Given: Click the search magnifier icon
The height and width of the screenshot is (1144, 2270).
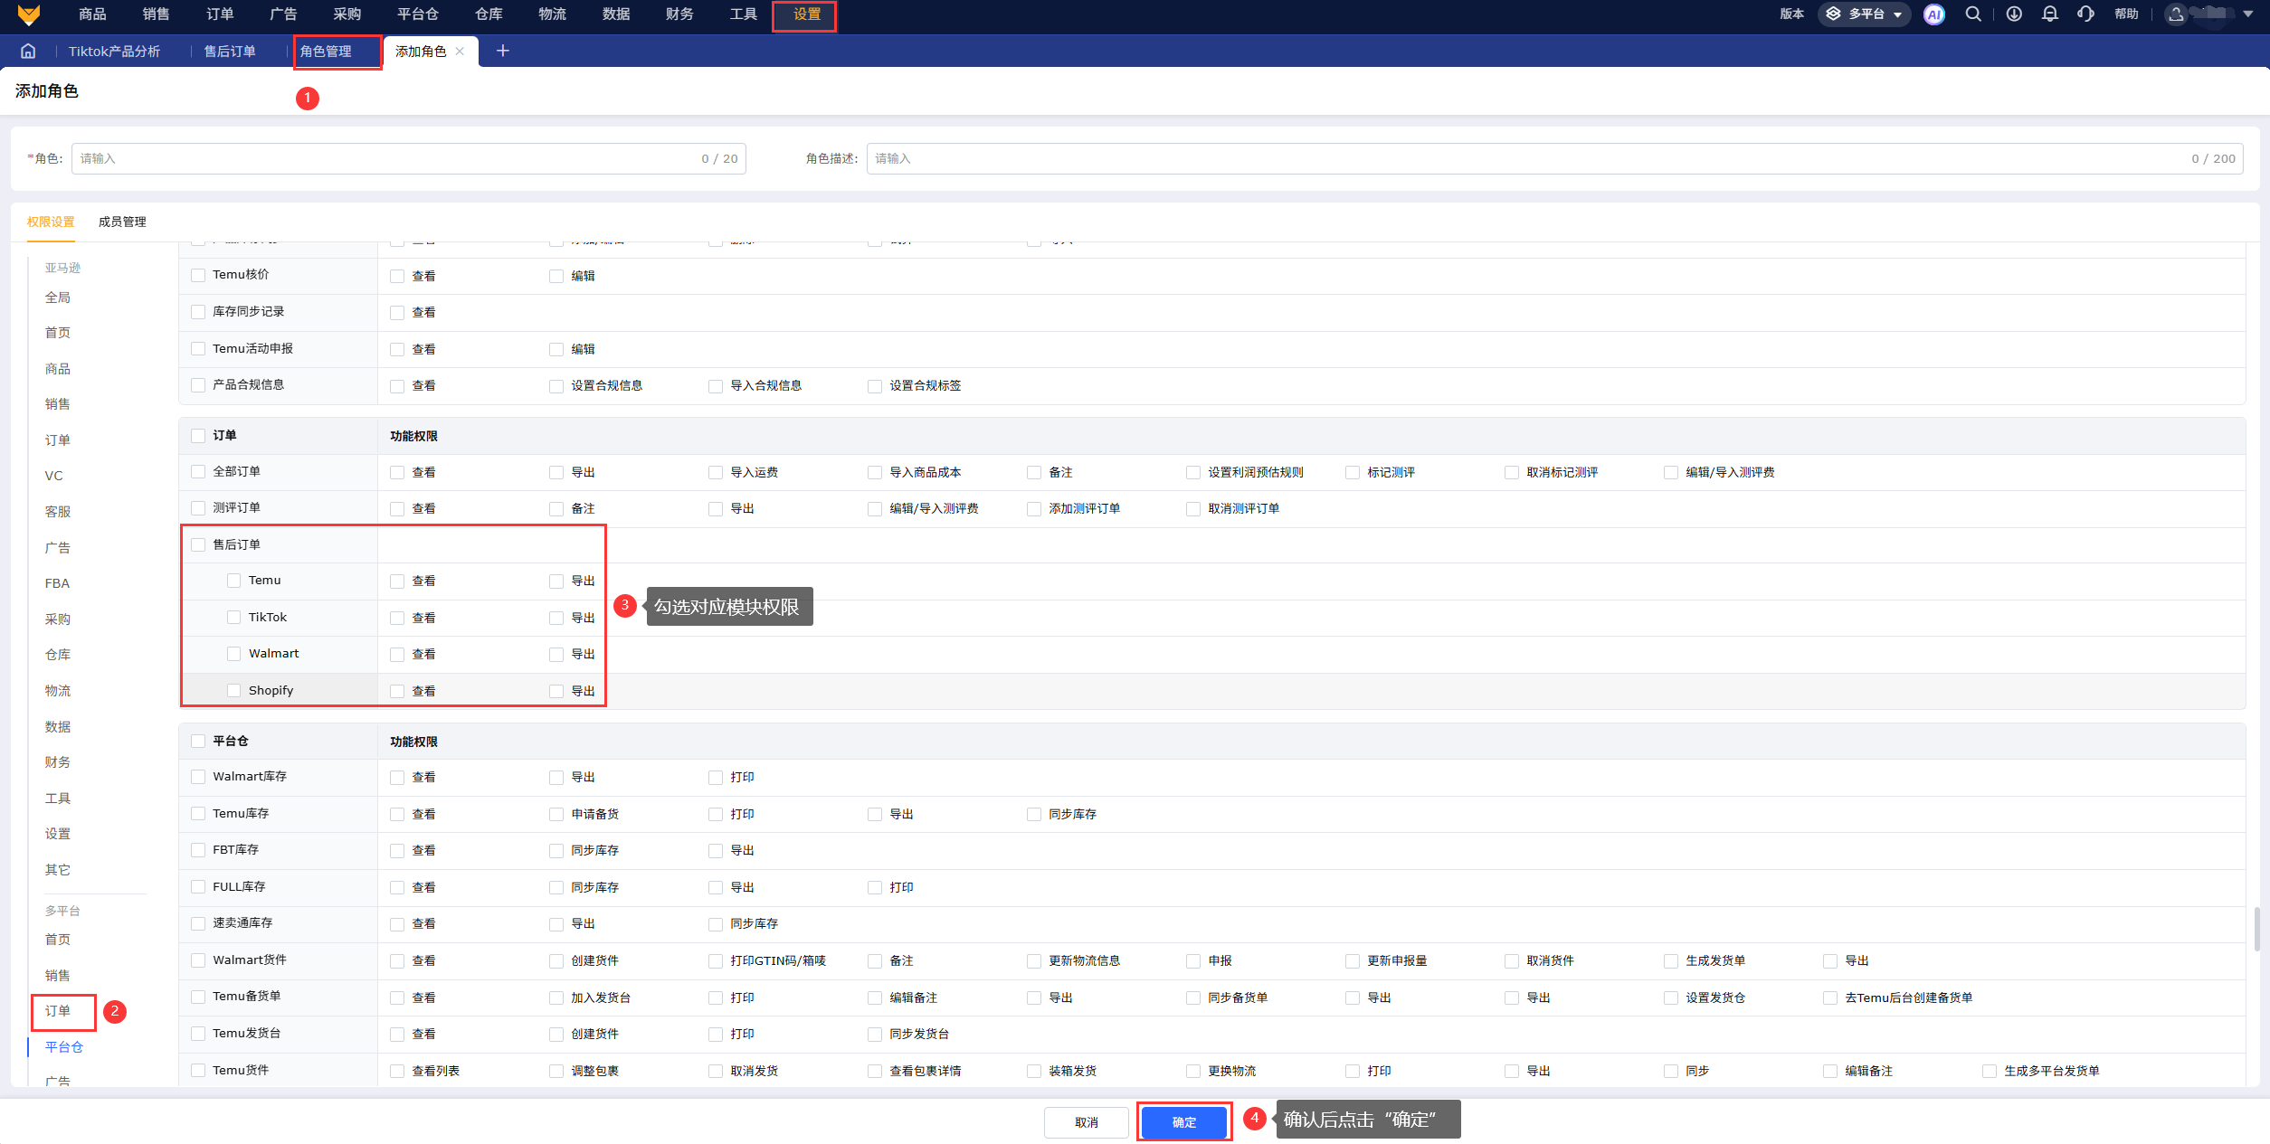Looking at the screenshot, I should point(1973,14).
